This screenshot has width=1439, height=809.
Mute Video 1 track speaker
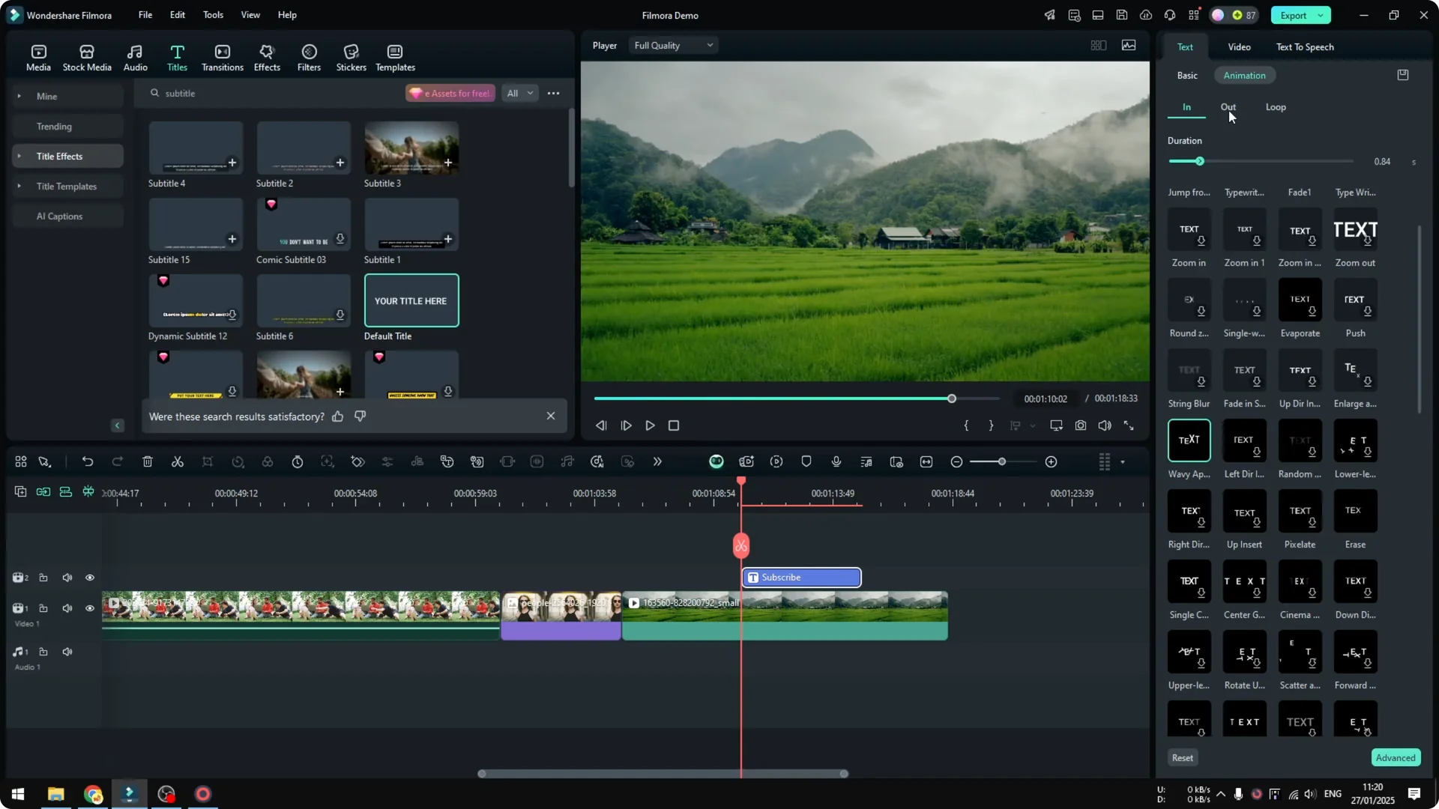[x=67, y=608]
